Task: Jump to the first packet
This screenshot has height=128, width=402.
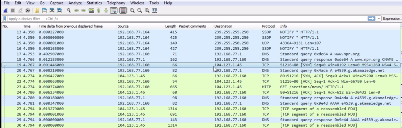Action: [99, 11]
